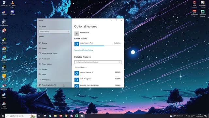Open Voicemeeter desktop icon

click(194, 13)
